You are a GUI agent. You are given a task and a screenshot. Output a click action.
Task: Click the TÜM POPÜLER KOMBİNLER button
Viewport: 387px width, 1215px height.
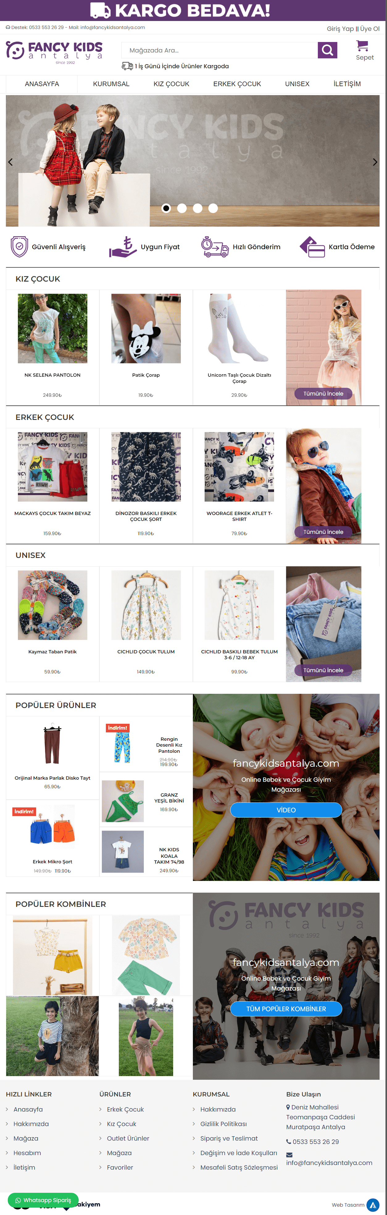[x=286, y=1009]
